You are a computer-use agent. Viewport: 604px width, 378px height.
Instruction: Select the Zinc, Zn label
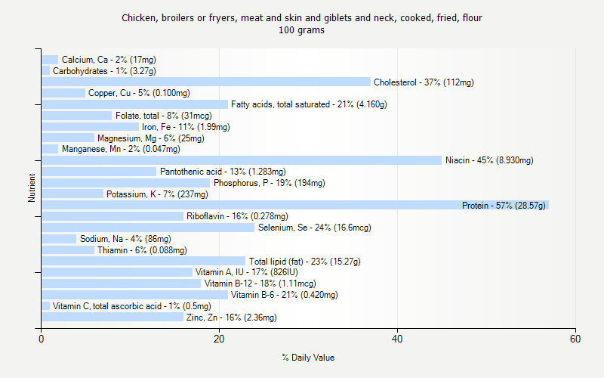(231, 318)
